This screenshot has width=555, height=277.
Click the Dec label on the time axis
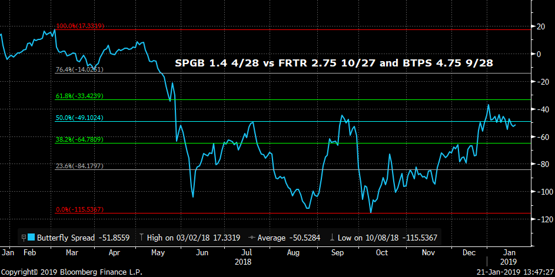point(468,252)
